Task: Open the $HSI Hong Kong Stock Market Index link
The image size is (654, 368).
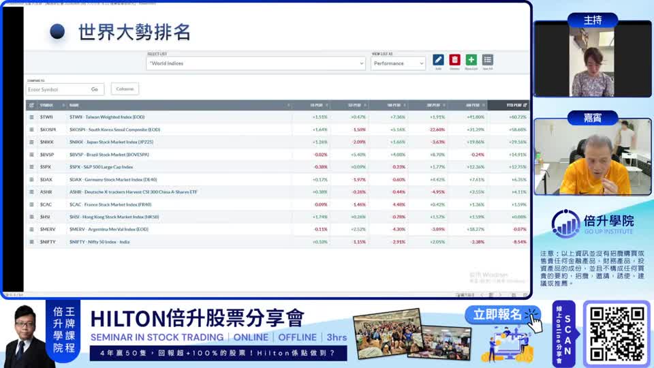Action: pos(114,217)
